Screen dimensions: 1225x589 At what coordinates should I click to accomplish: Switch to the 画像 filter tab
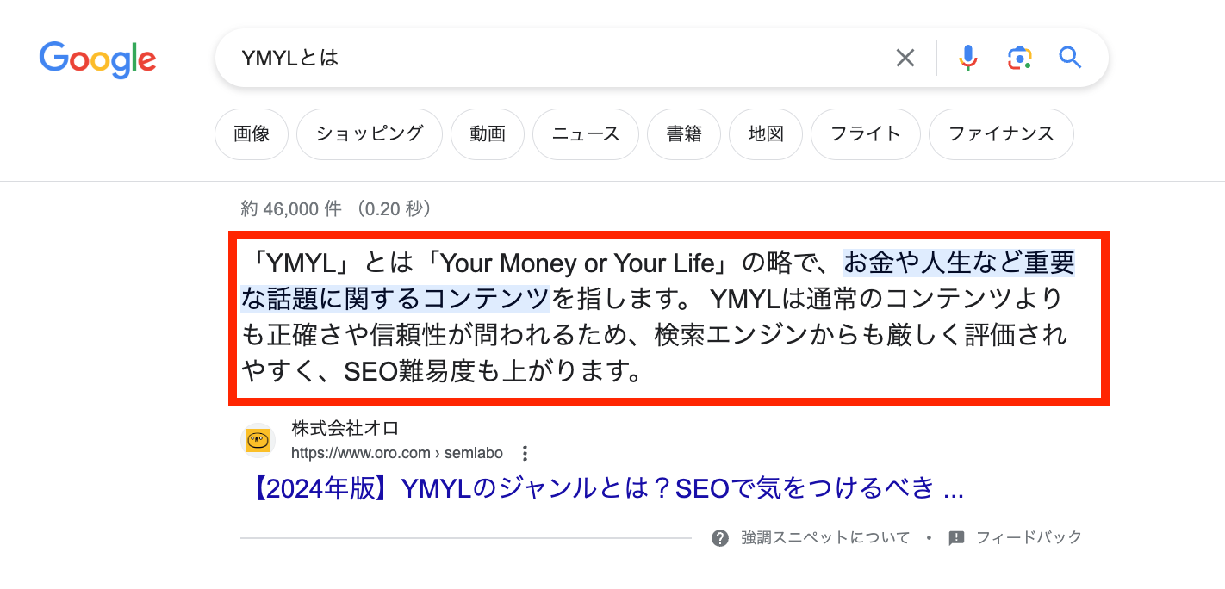(252, 134)
